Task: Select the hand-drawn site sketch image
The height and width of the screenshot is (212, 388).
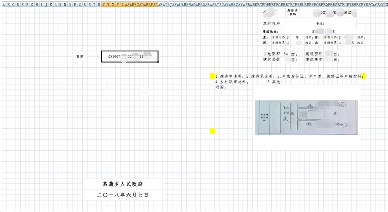Action: [x=306, y=118]
